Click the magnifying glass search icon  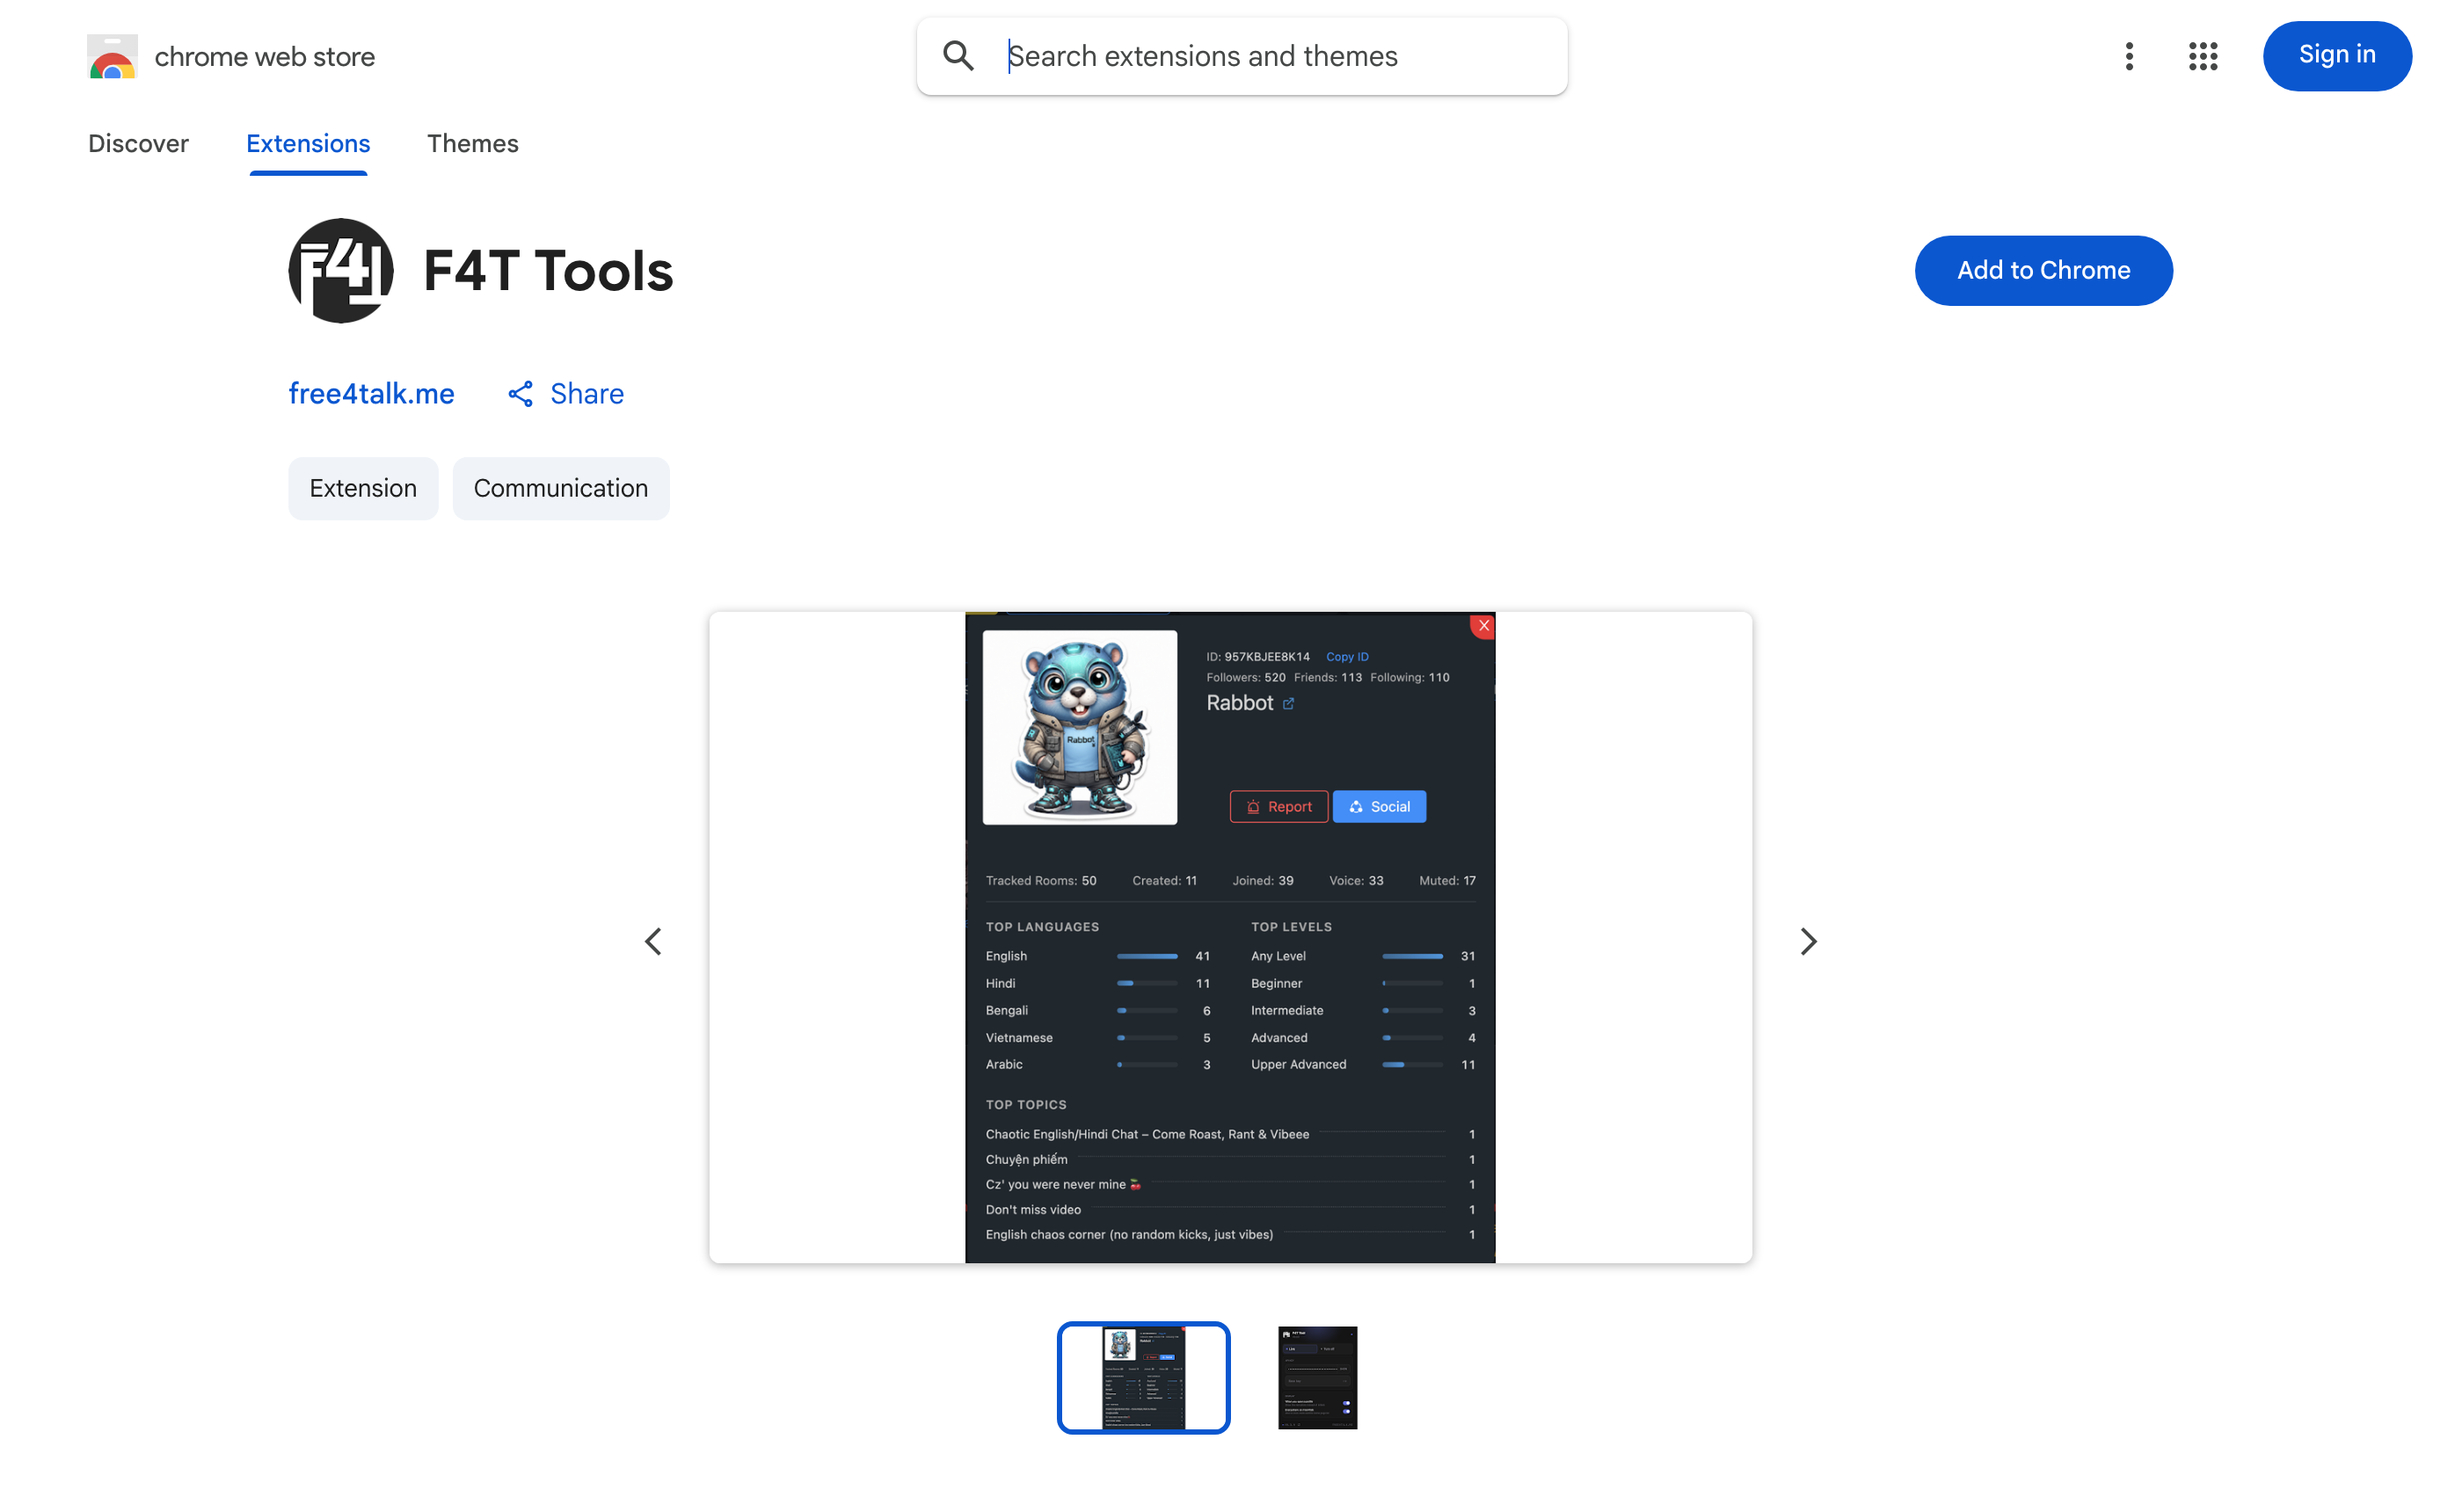[958, 56]
